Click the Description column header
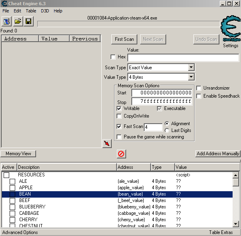The image size is (241, 236). pos(66,167)
